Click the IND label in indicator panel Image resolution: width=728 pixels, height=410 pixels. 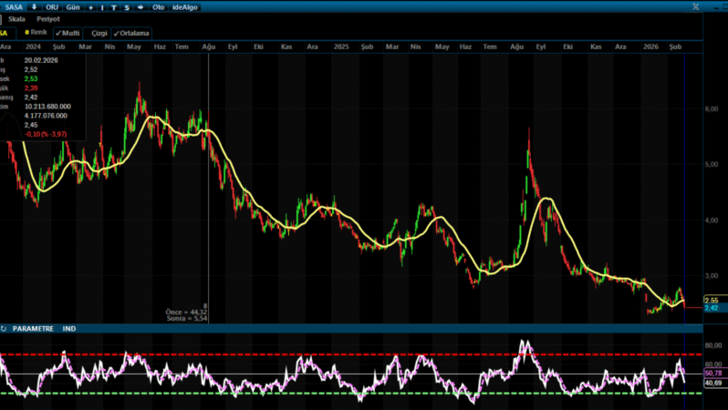[68, 328]
